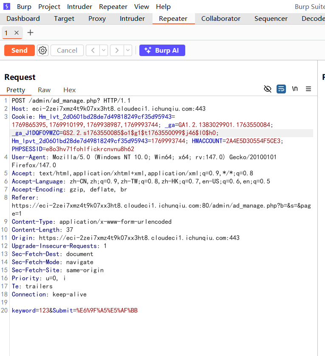Open the back history dropdown arrow
This screenshot has height=356, width=325.
(x=104, y=51)
